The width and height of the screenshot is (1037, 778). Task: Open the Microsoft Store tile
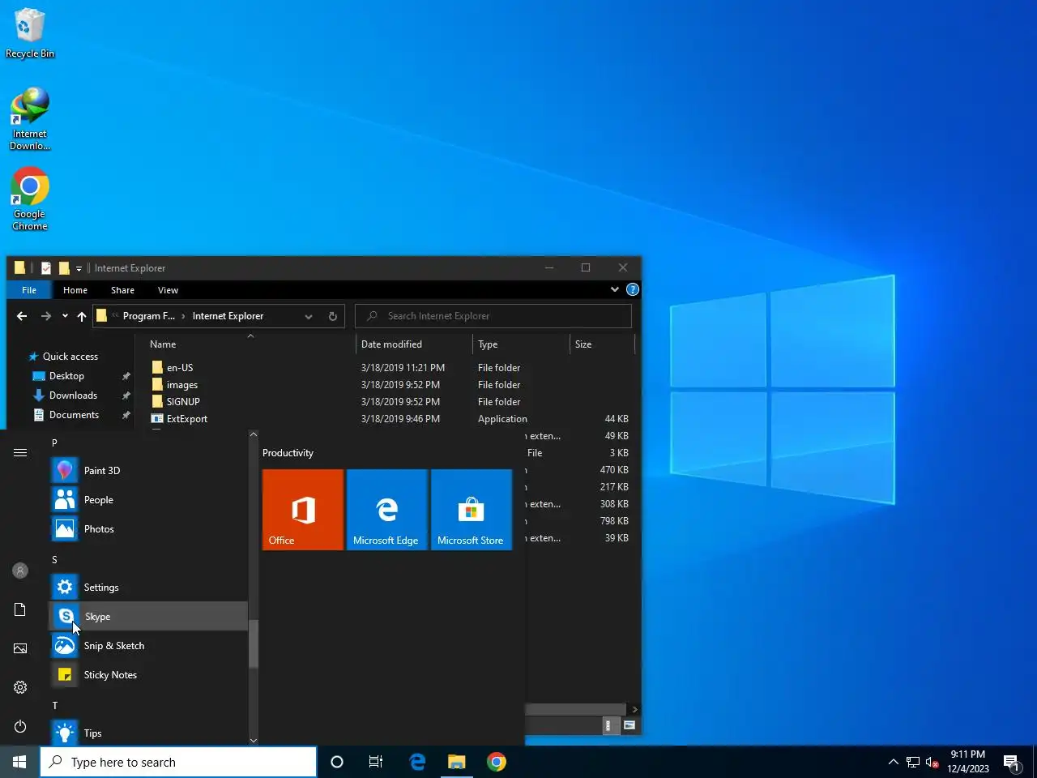click(x=472, y=510)
